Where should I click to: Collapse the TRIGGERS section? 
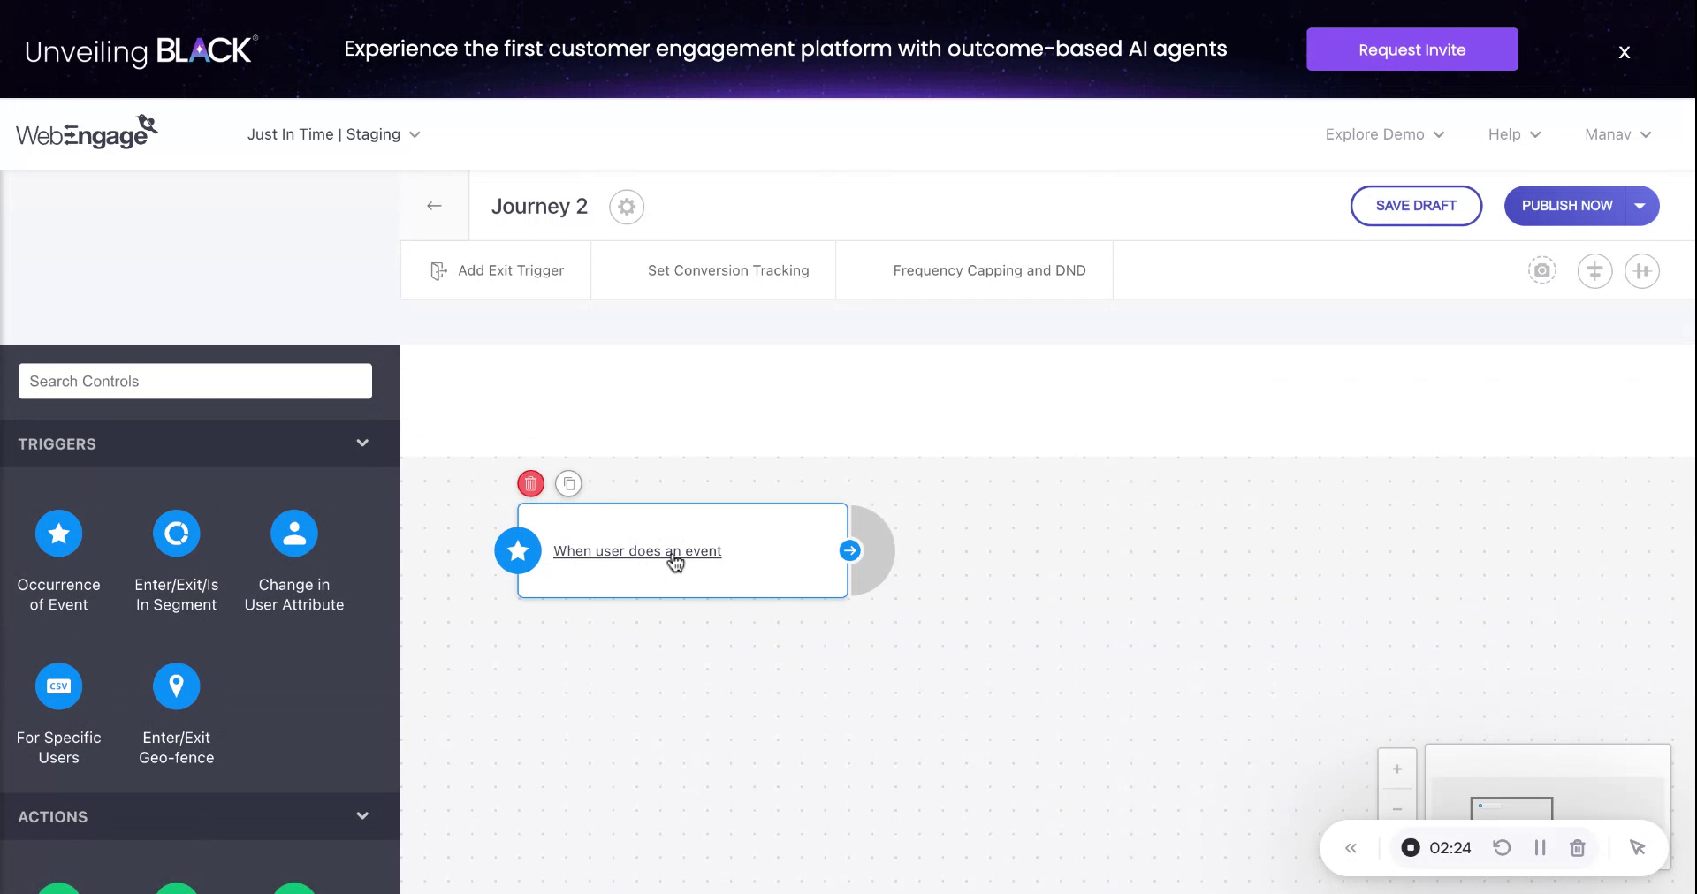(362, 443)
